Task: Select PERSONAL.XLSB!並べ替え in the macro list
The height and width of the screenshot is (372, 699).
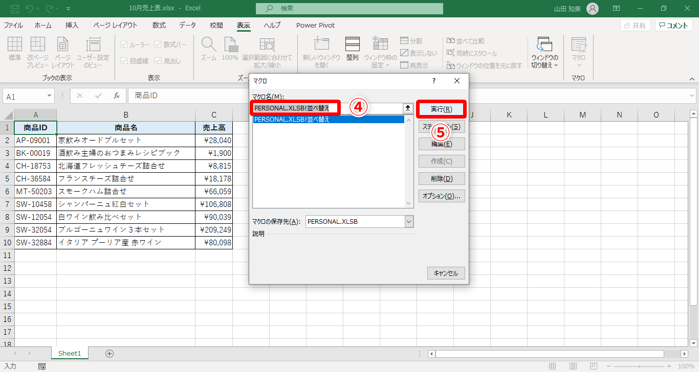Action: 329,120
